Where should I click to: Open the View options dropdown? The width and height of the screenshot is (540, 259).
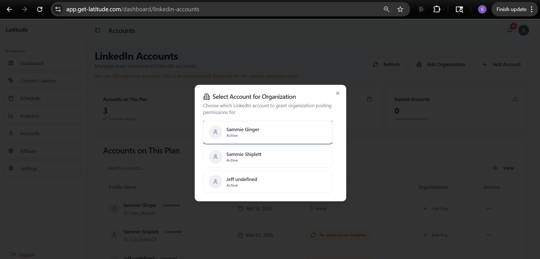[503, 168]
